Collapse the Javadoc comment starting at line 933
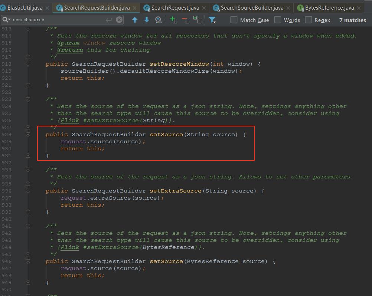Image resolution: width=372 pixels, height=296 pixels. 28,170
